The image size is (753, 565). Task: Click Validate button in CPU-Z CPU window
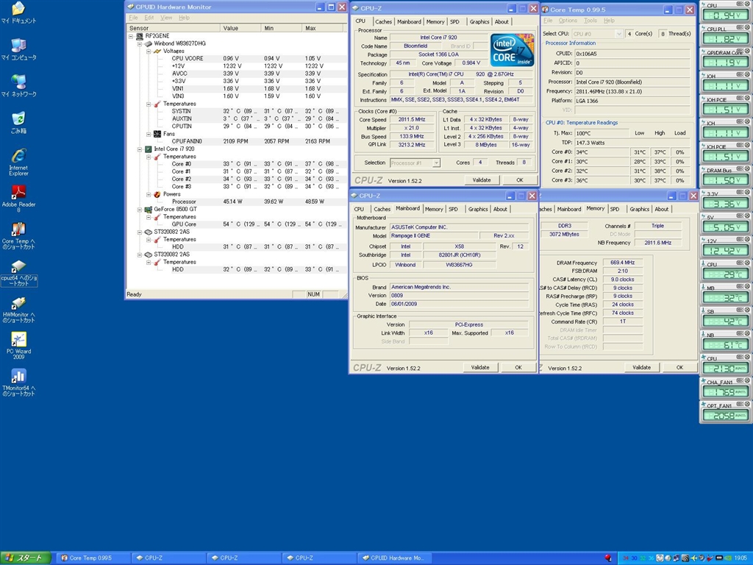[481, 180]
